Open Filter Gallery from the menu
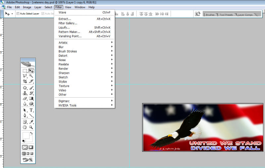Screen dimensions: 265x168 coord(68,23)
